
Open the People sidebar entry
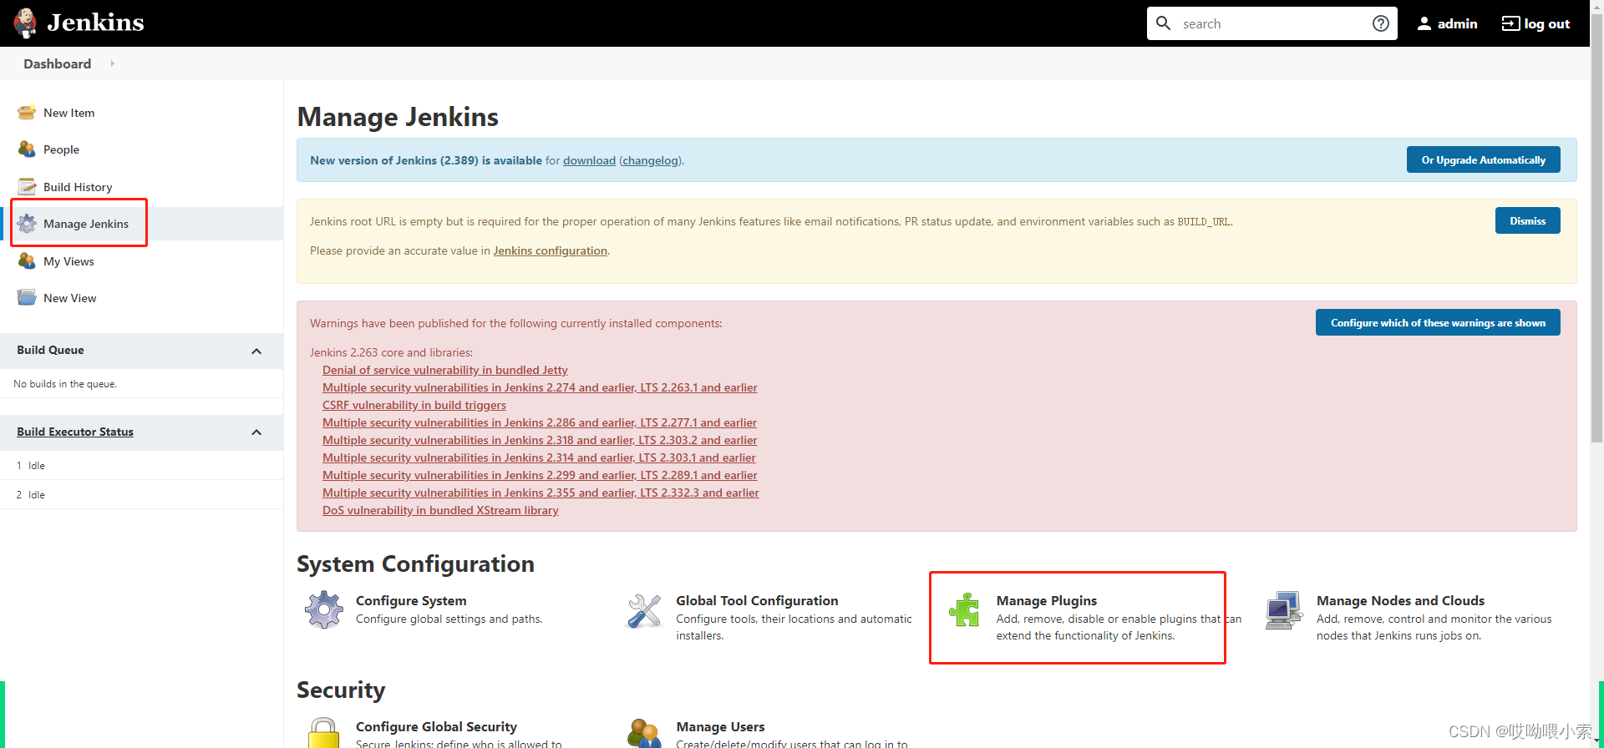coord(61,149)
